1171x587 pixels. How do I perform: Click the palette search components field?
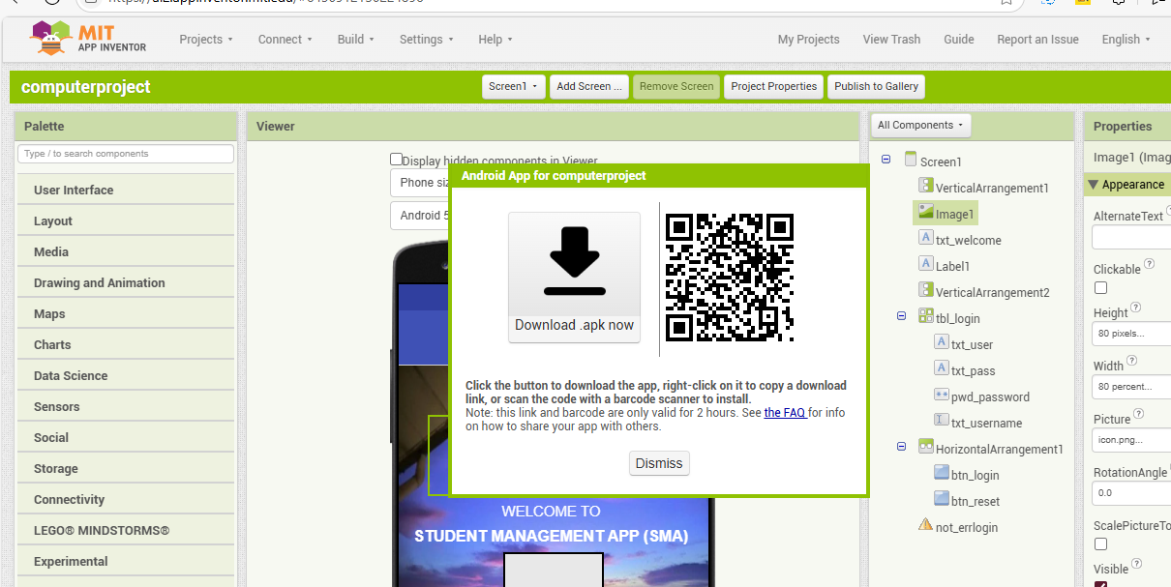click(126, 154)
